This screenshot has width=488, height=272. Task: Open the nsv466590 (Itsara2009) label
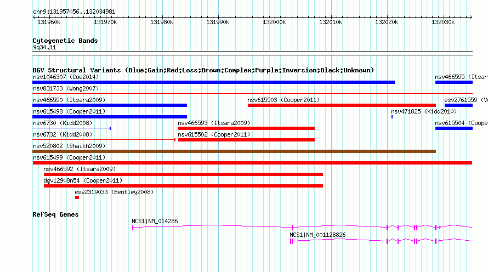point(69,100)
